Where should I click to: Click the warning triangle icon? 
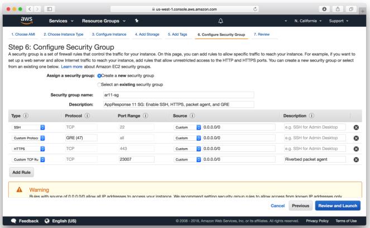click(20, 189)
